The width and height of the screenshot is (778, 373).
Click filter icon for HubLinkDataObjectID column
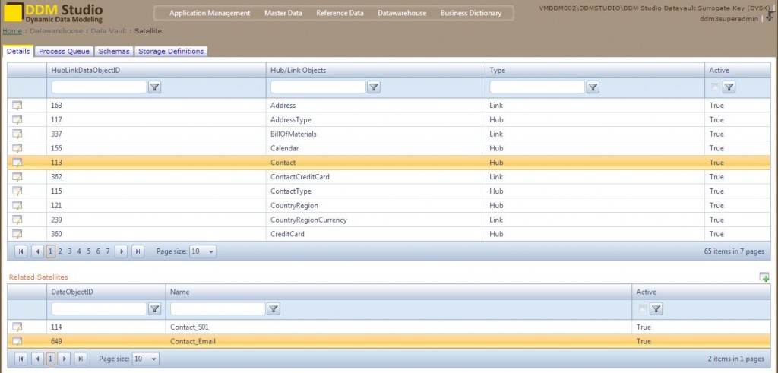(x=155, y=87)
